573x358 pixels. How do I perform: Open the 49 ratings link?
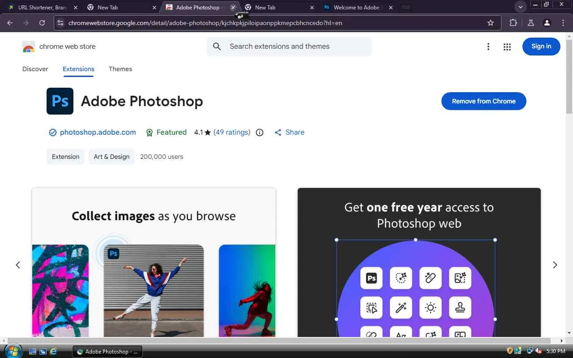click(x=232, y=132)
